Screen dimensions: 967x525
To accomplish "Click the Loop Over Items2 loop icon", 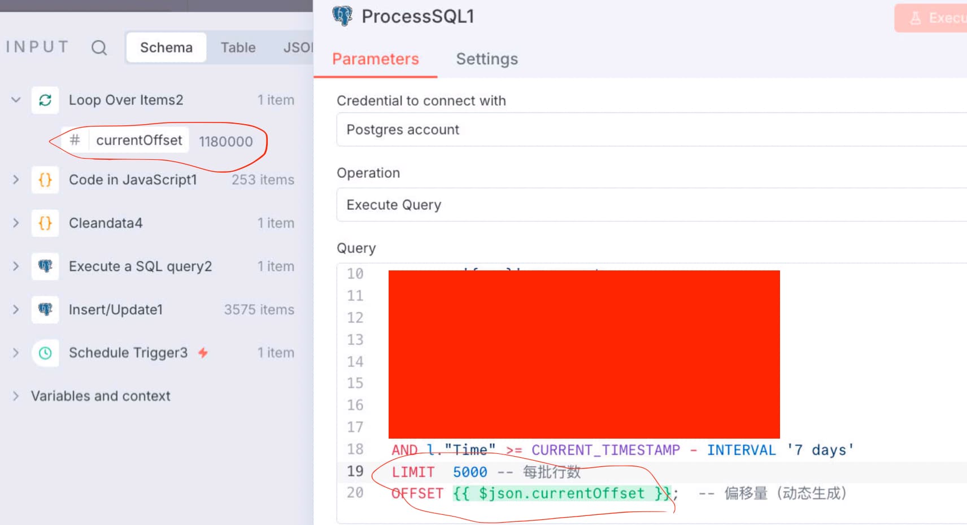I will coord(45,100).
